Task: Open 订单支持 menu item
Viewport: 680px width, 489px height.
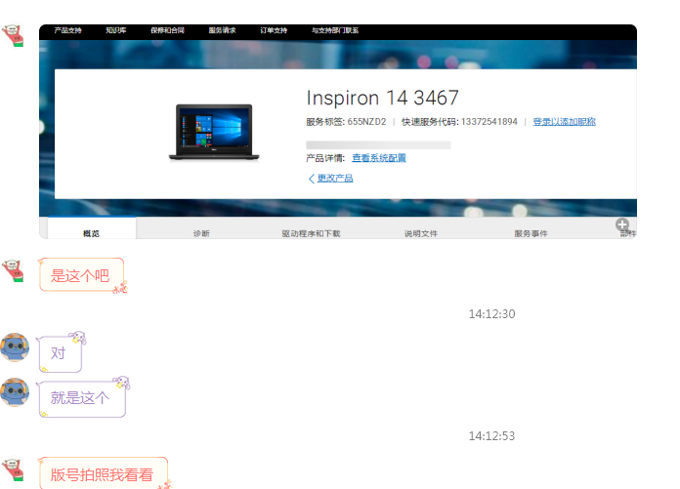Action: pyautogui.click(x=274, y=30)
